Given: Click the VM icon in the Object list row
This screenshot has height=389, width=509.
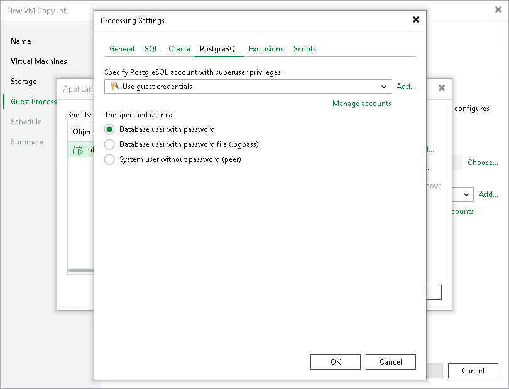Looking at the screenshot, I should [77, 150].
